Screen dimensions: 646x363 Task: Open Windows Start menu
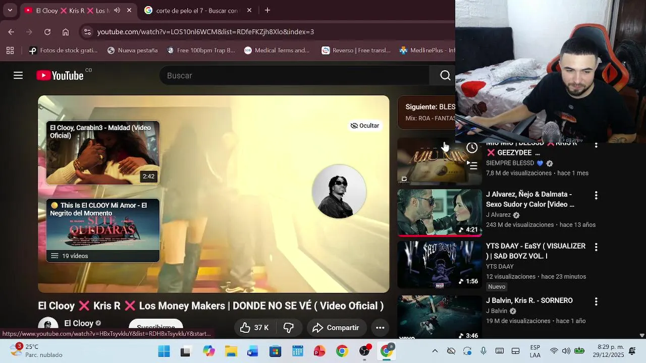[x=164, y=351]
